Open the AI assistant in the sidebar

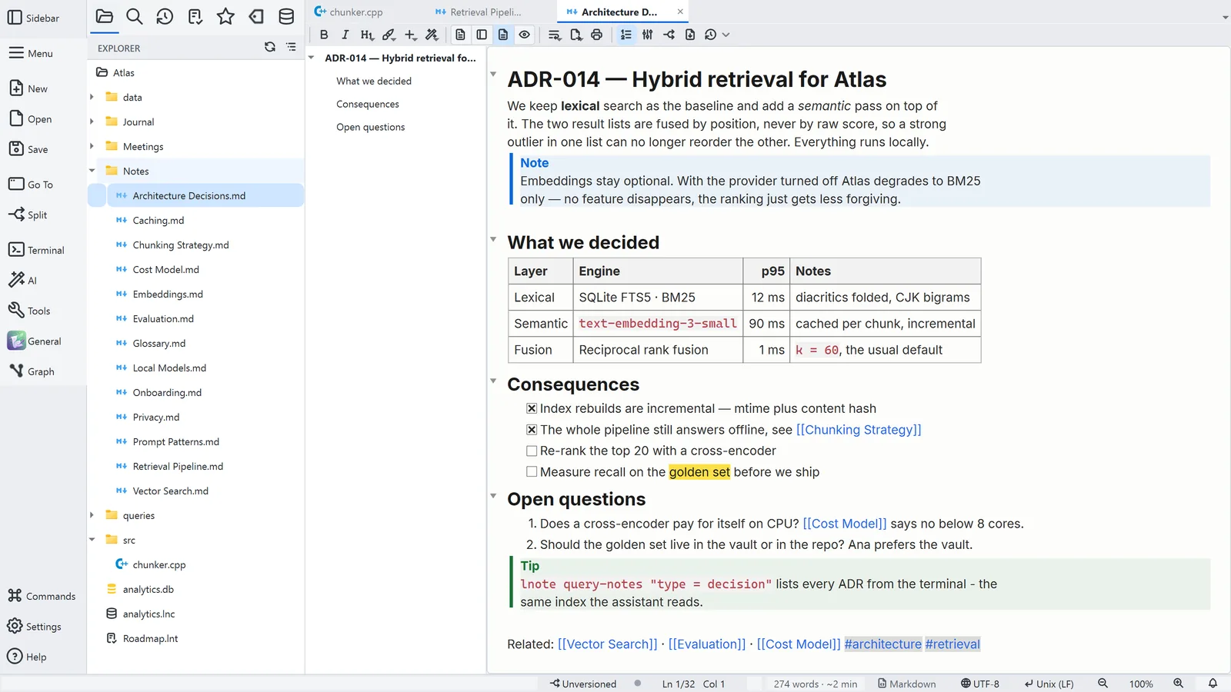pos(22,280)
